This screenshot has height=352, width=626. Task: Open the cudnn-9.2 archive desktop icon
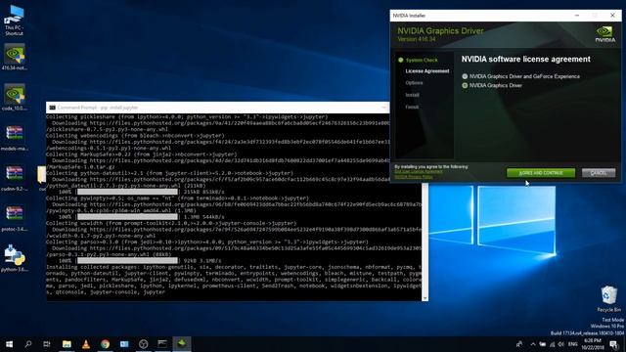(15, 178)
